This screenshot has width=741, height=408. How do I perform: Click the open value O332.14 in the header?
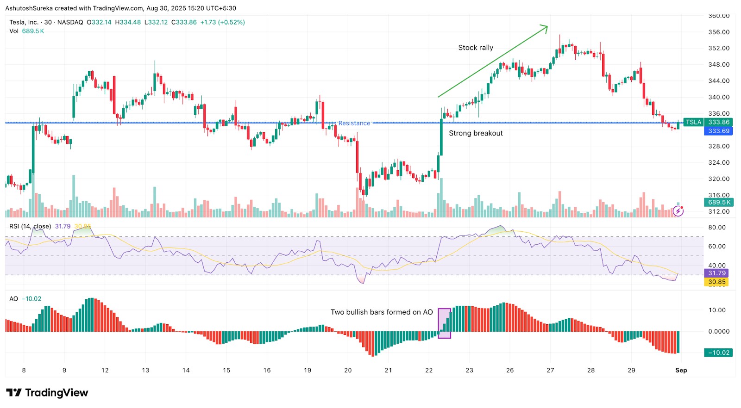point(99,22)
